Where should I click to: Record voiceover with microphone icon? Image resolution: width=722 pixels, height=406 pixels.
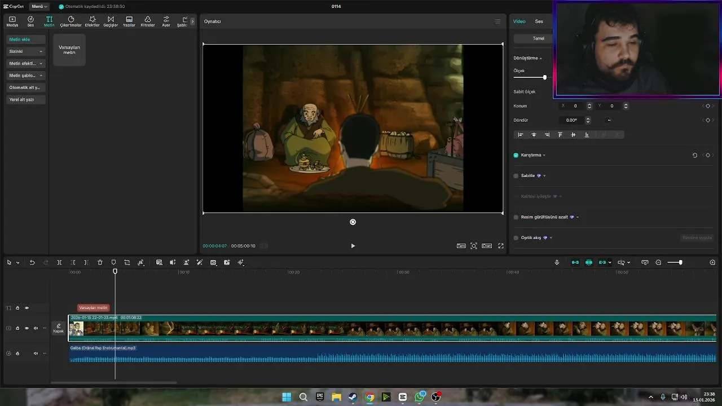pyautogui.click(x=557, y=262)
